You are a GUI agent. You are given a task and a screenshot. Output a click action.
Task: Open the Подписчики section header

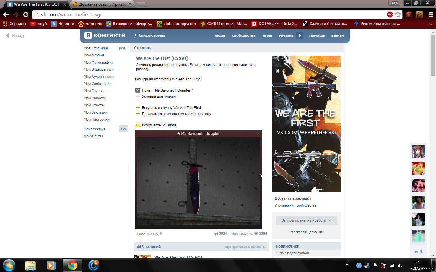[306, 246]
